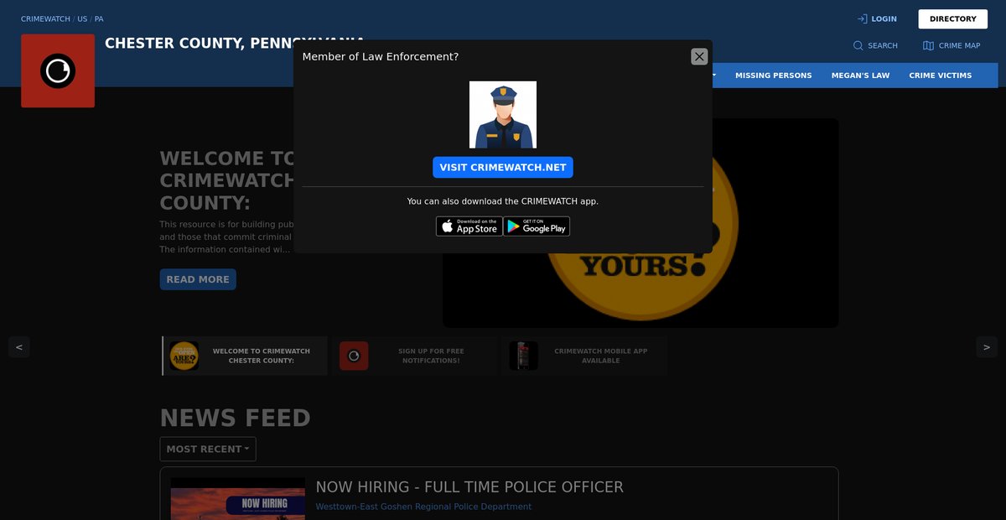Select Sign Up For Free Notifications slide tab
Screen dimensions: 1006x520
click(414, 356)
